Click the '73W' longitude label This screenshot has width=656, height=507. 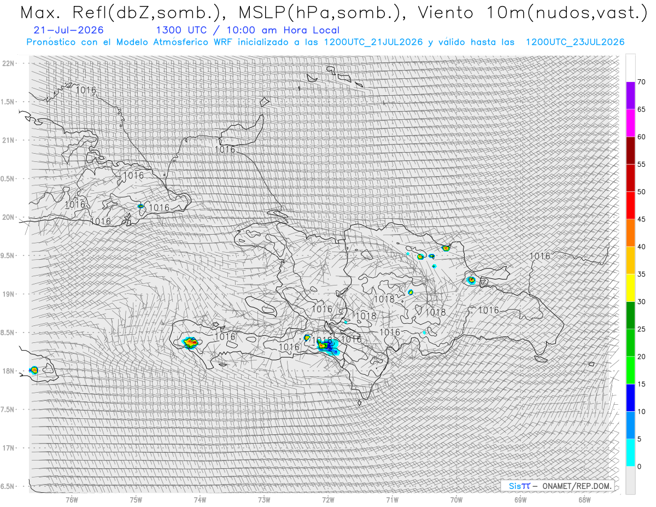[264, 500]
